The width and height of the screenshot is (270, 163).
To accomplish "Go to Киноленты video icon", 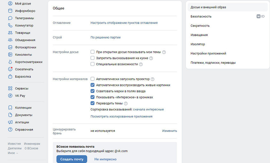I will coord(10,55).
